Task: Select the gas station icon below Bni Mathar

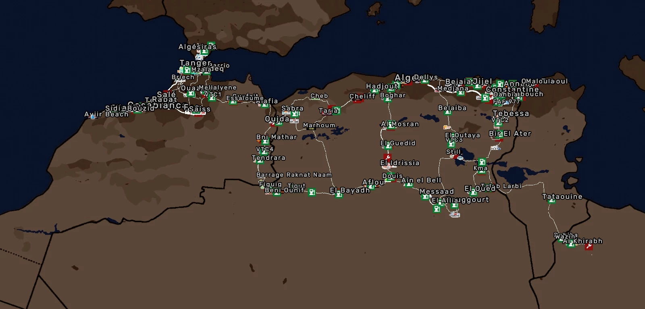Action: pyautogui.click(x=265, y=142)
